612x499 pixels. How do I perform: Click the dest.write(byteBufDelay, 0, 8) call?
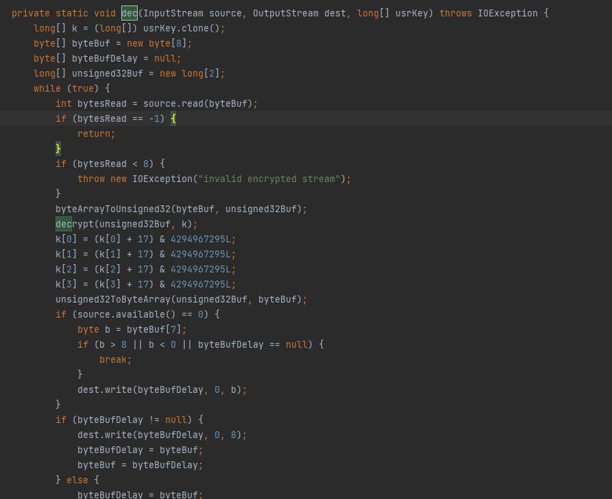162,435
